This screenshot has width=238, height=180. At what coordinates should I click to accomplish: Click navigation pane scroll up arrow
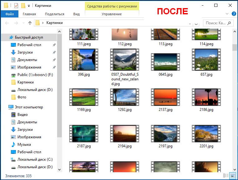pos(59,31)
